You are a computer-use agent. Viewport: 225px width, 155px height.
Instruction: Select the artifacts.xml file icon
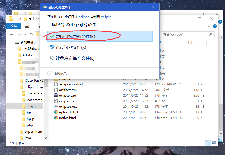coord(56,90)
